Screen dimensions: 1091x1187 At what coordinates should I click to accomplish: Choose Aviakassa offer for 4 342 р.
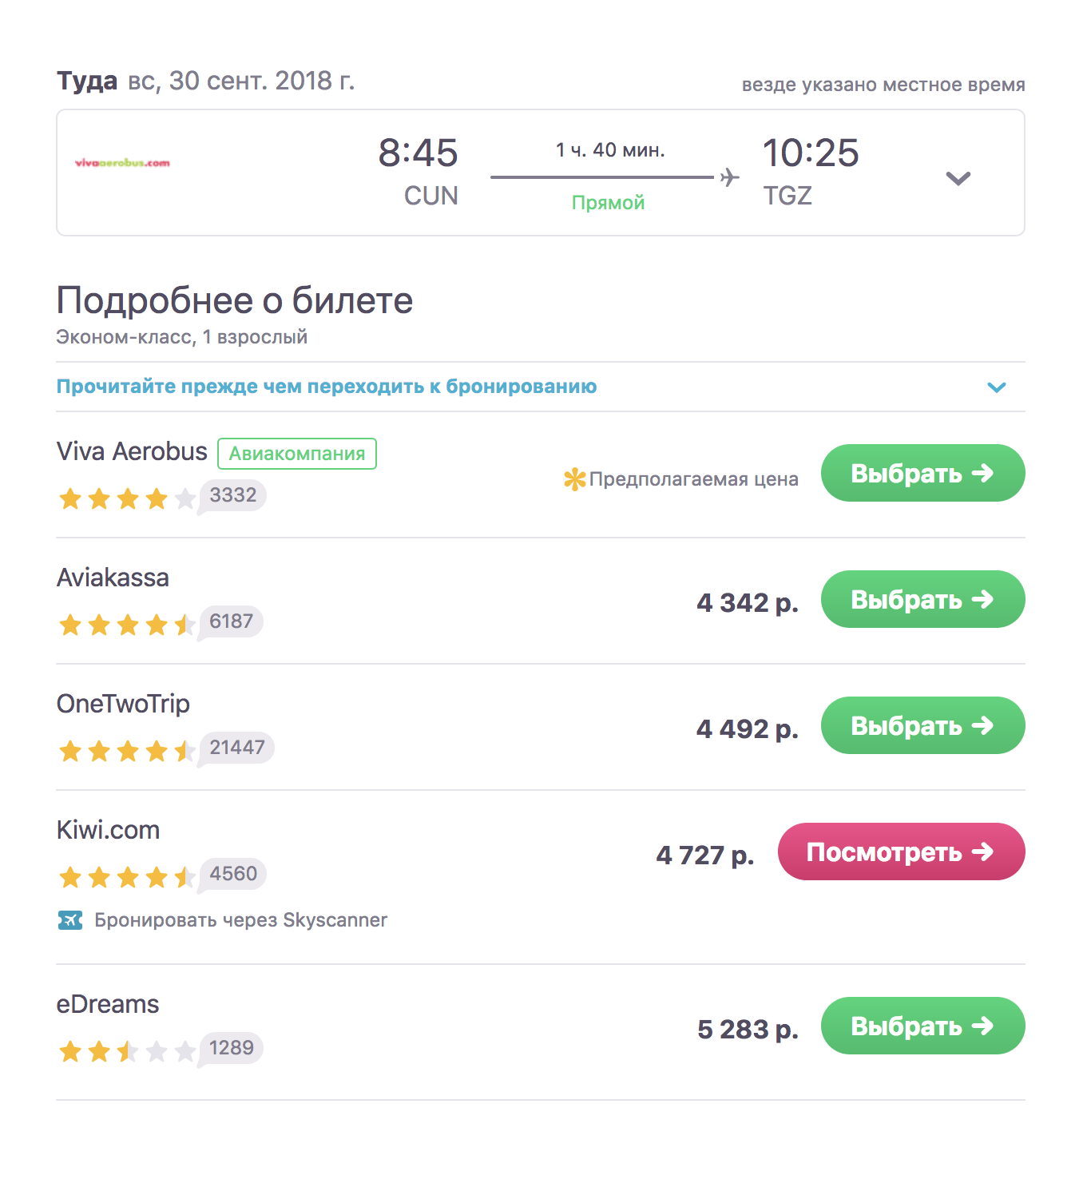[x=922, y=599]
